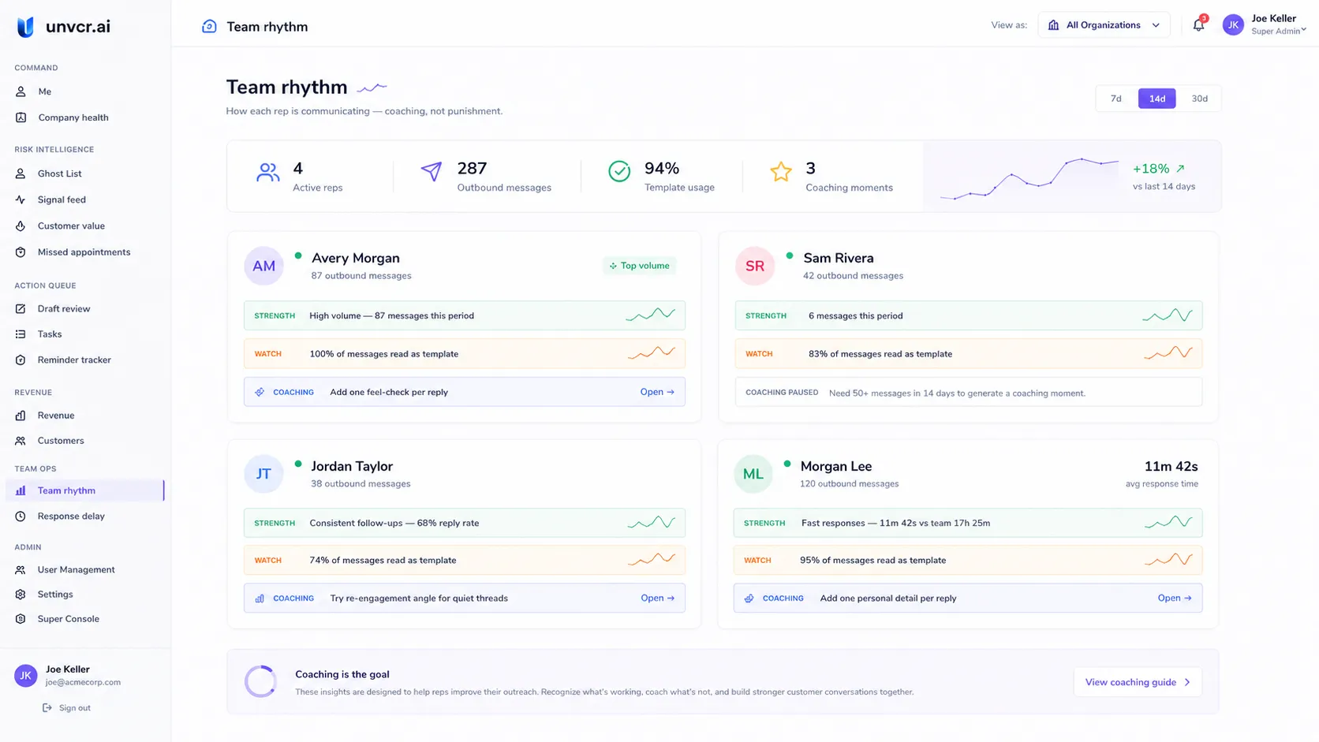Select the 30d time range
The height and width of the screenshot is (742, 1319).
tap(1199, 99)
